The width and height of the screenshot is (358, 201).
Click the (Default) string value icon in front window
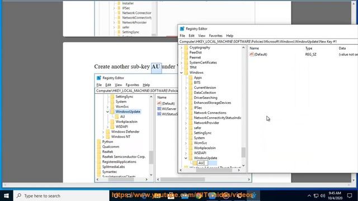251,54
